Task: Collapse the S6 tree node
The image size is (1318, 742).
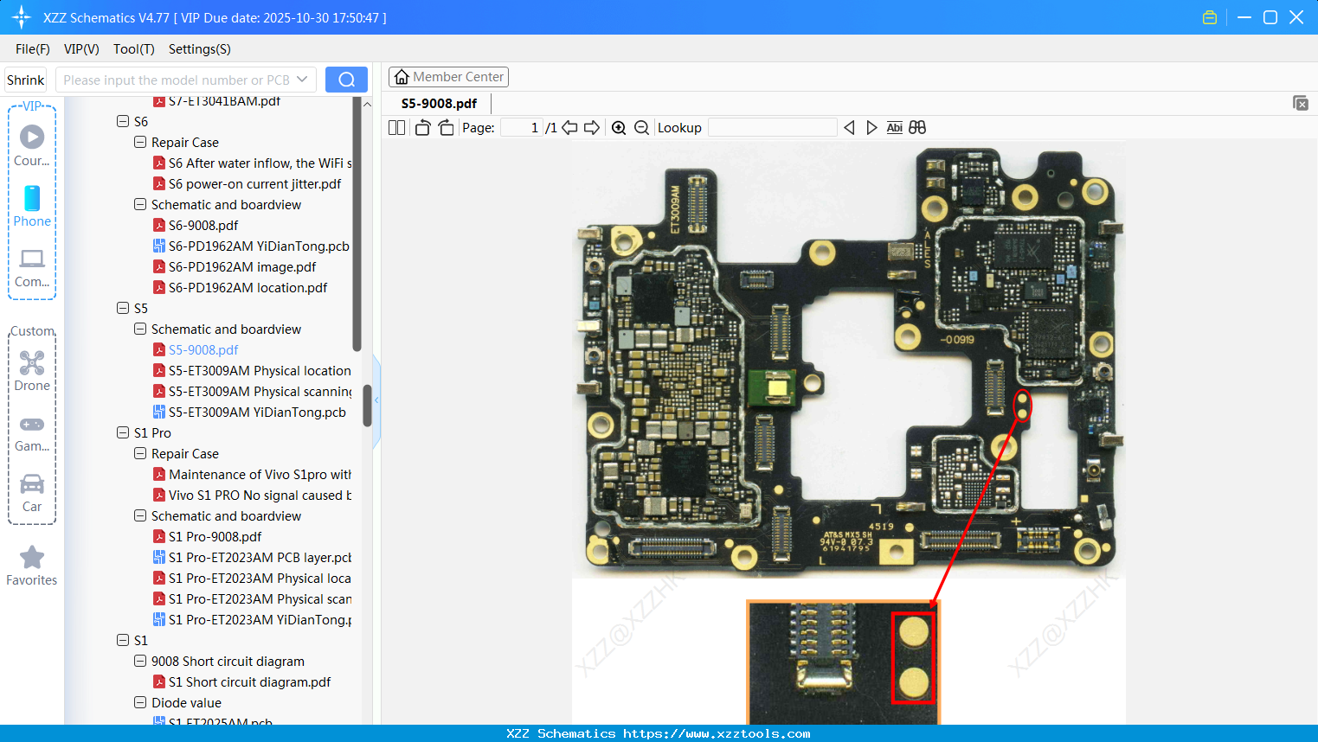Action: point(123,122)
